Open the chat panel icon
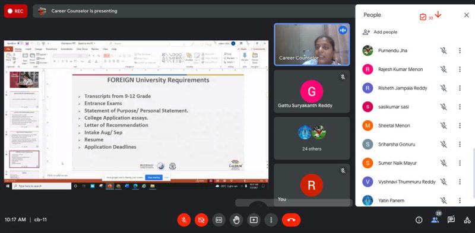This screenshot has height=233, width=475. coord(451,220)
